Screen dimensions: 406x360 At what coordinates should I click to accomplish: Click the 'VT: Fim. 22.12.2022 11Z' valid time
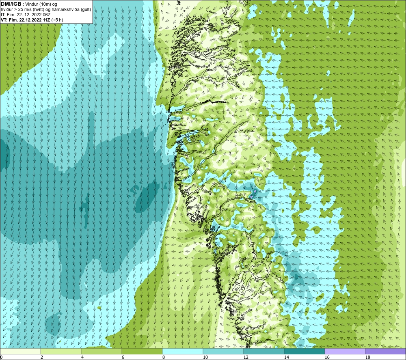point(26,20)
